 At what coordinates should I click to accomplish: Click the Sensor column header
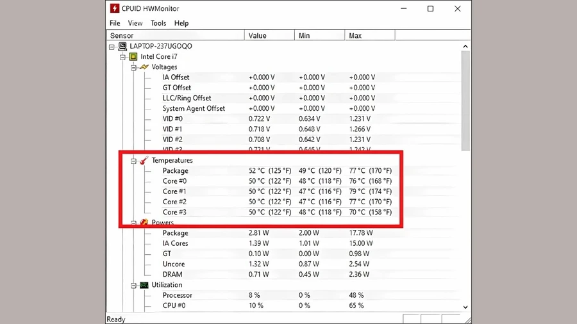(176, 36)
